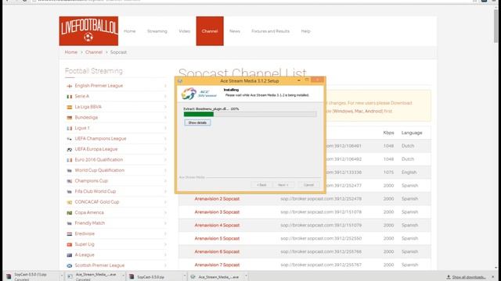
Task: Select sopcast URL ending 3912/252478
Action: coord(321,199)
